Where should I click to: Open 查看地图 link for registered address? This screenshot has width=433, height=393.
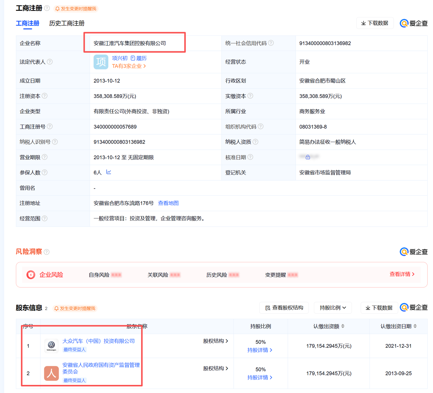tap(168, 203)
